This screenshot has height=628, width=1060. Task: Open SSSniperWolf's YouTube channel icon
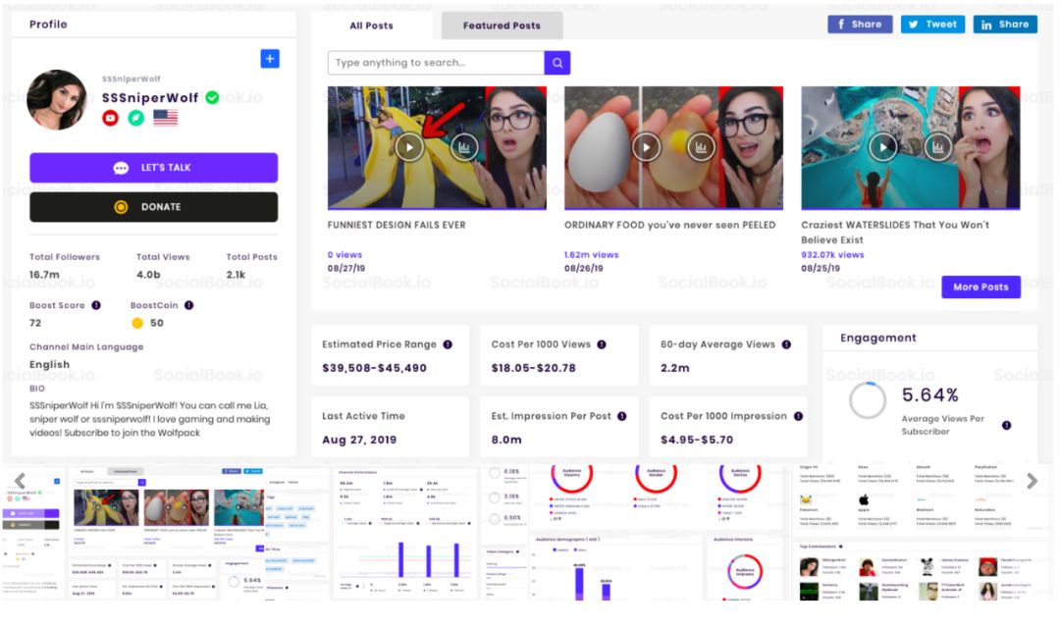[x=110, y=118]
